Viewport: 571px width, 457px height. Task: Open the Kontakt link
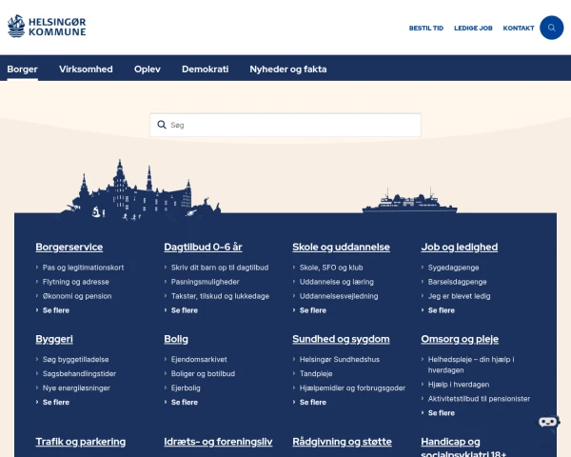click(519, 28)
